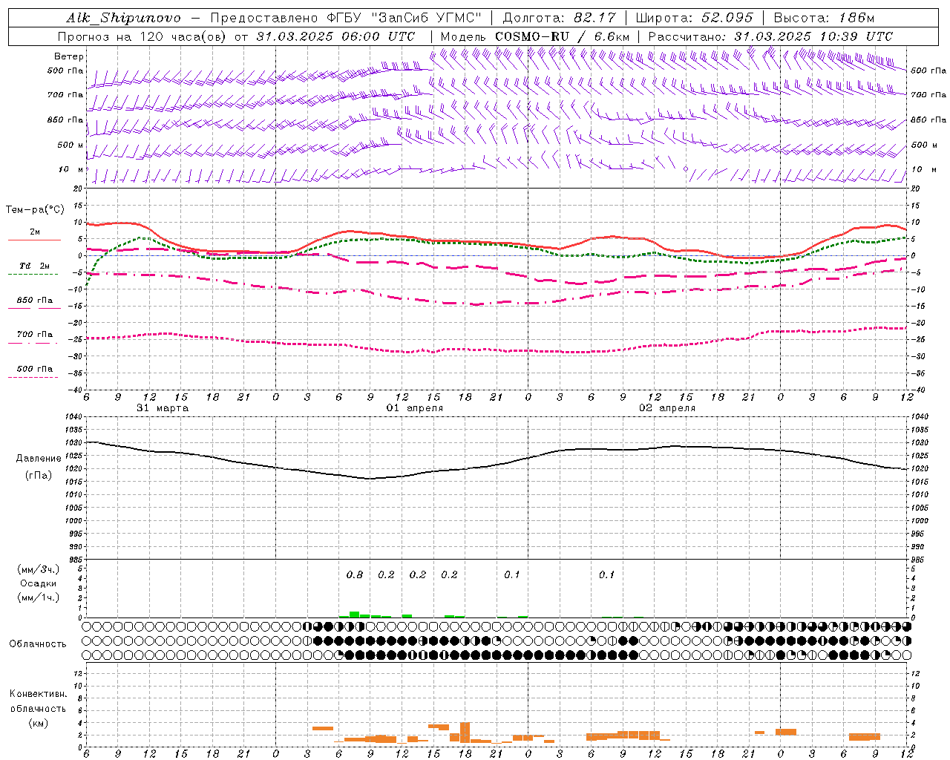950x760 pixels.
Task: Click the Ветер panel label
Action: click(x=69, y=56)
